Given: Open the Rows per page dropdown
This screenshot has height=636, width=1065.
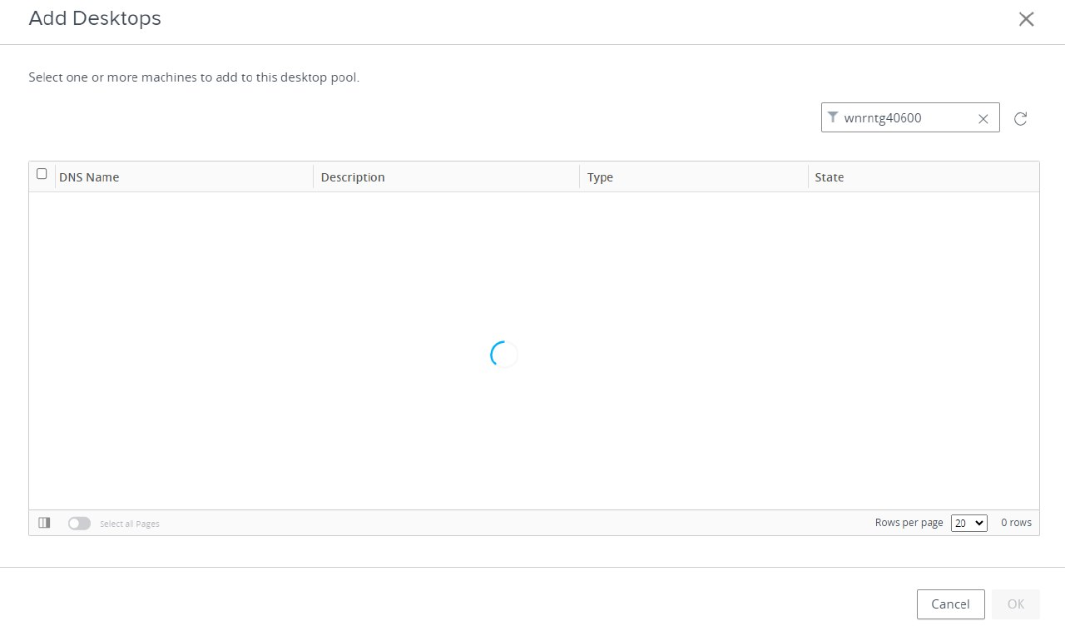Looking at the screenshot, I should [x=968, y=523].
